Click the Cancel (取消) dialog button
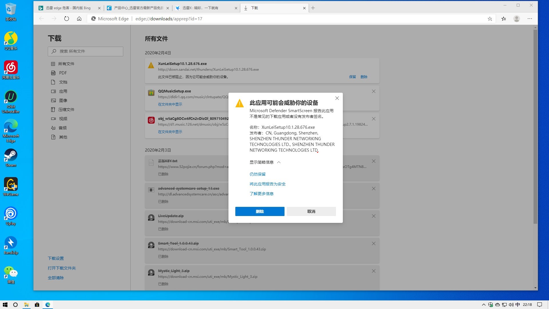The height and width of the screenshot is (309, 549). [x=311, y=211]
